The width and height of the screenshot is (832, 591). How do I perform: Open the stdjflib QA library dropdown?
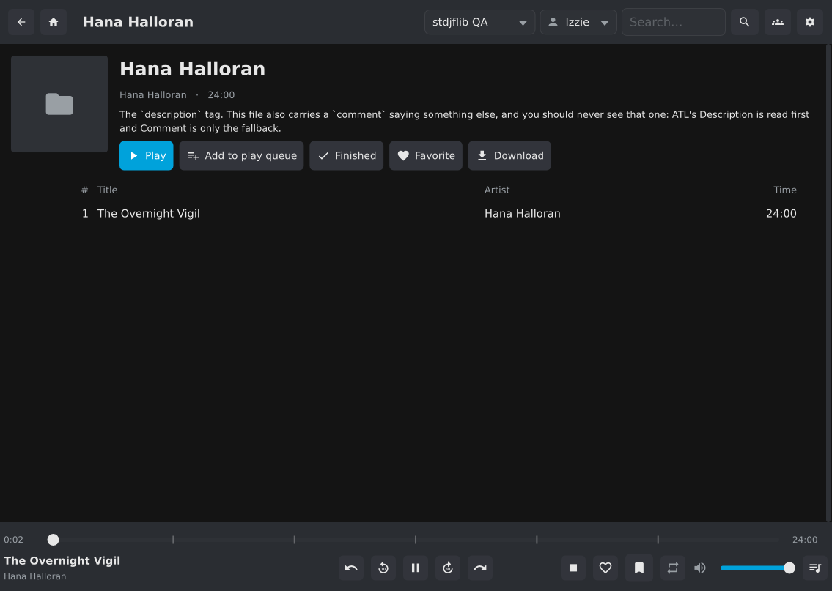click(x=479, y=22)
